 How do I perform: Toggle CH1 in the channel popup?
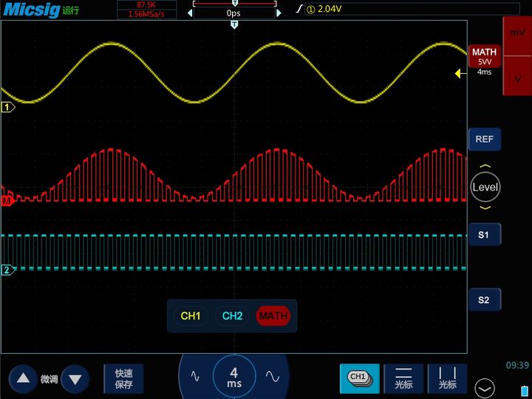click(191, 316)
